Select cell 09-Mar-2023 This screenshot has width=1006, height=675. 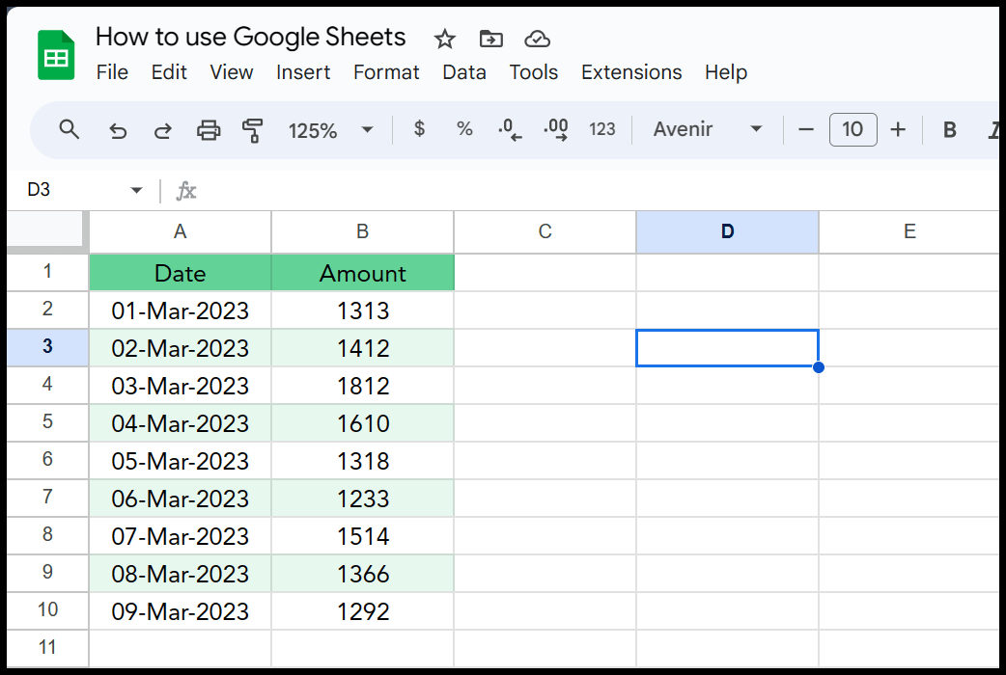point(181,611)
